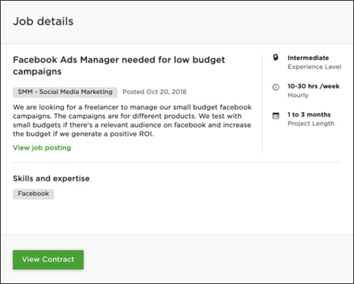Click the Project Length label
The height and width of the screenshot is (284, 354).
coord(311,124)
